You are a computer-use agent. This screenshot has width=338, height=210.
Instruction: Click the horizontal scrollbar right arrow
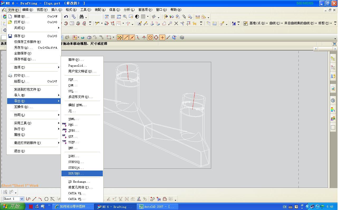tap(335, 49)
